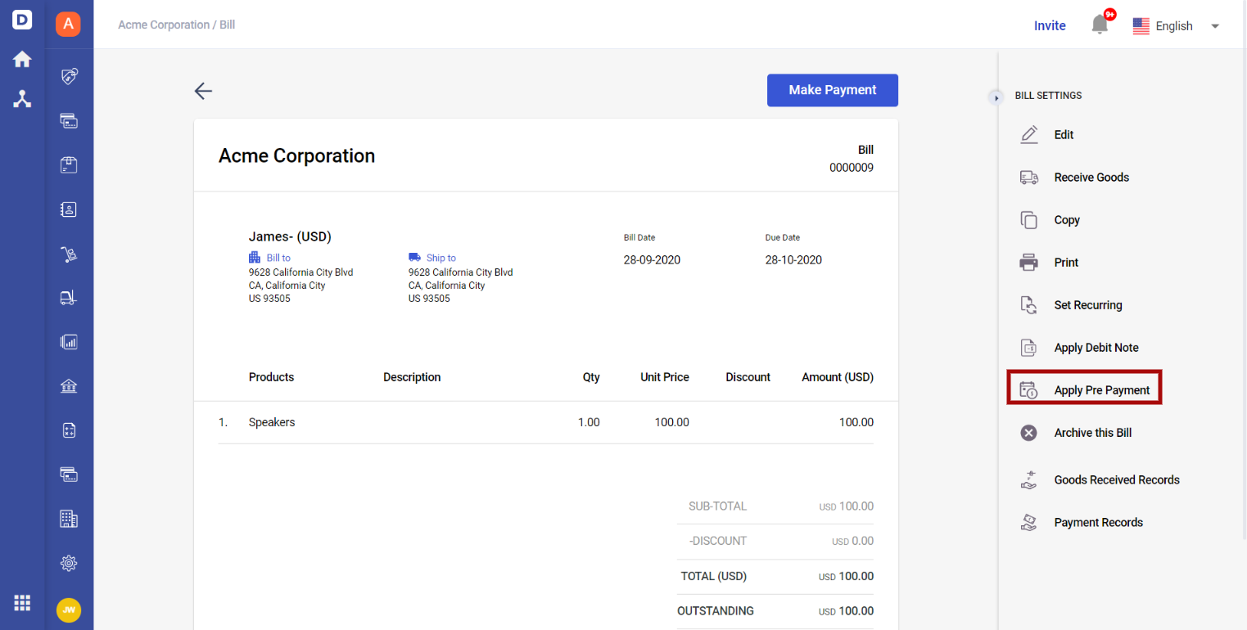The image size is (1247, 630).
Task: Open the forklift warehouse icon
Action: pyautogui.click(x=69, y=298)
